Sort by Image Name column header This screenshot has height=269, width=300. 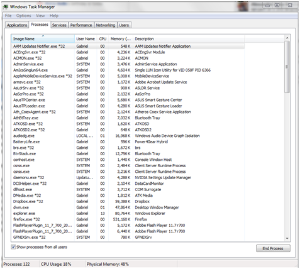click(43, 39)
